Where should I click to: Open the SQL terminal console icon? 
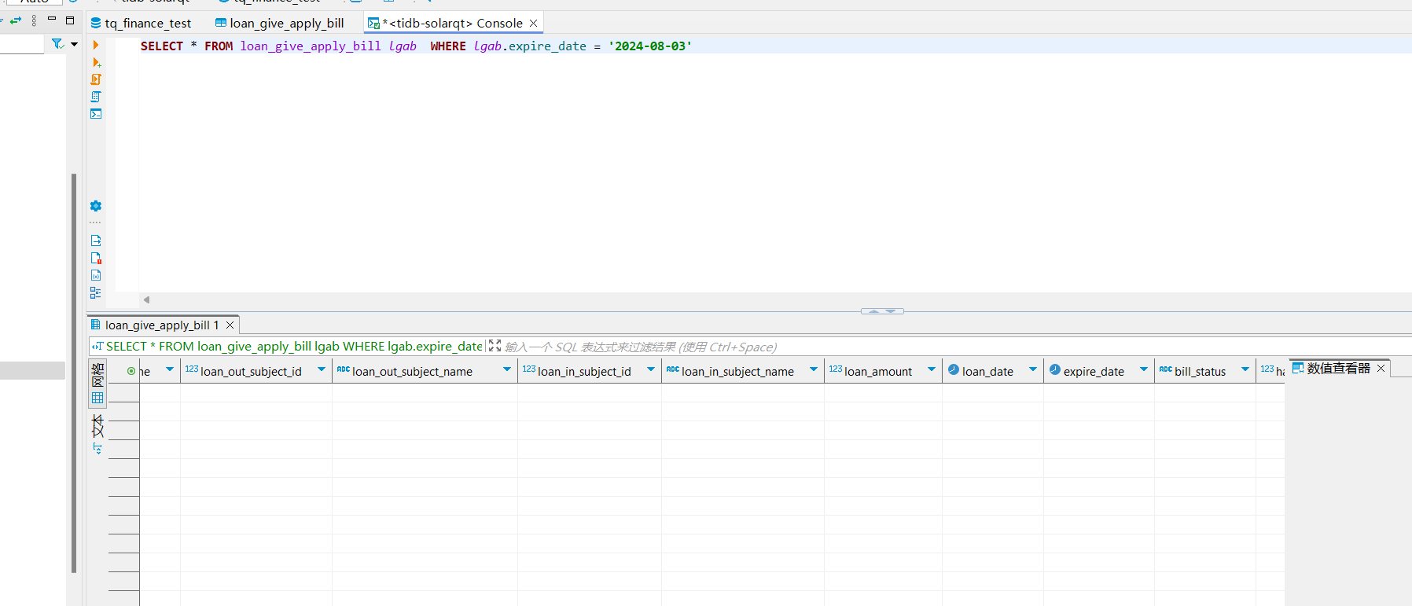pos(96,114)
